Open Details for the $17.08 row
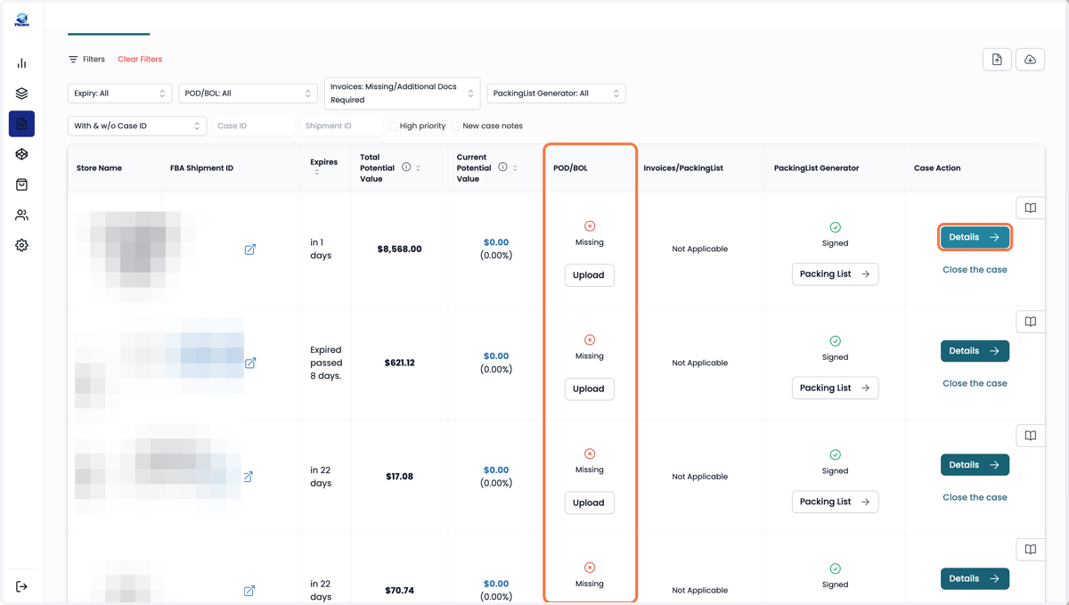This screenshot has height=605, width=1069. click(975, 465)
